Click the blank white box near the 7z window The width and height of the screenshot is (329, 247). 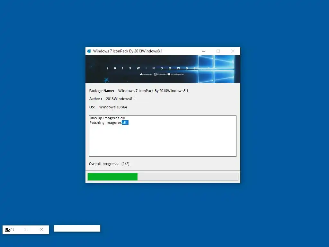[77, 229]
